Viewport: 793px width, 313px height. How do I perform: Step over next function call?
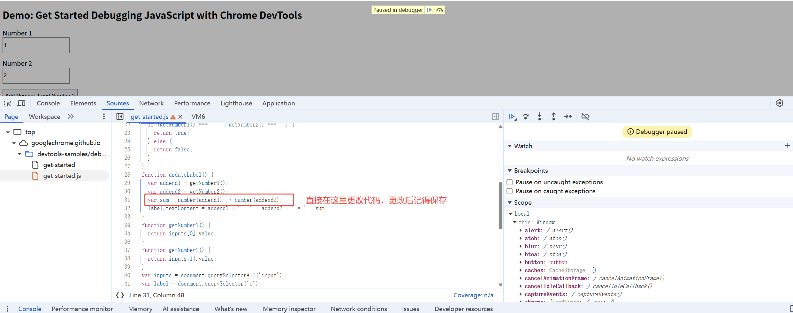(526, 117)
